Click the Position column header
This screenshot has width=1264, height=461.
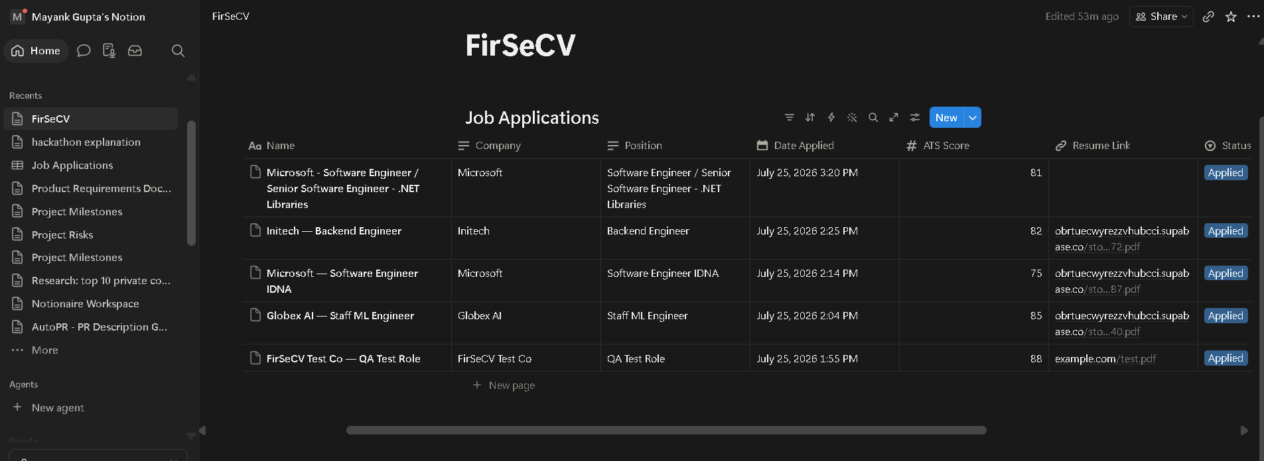click(675, 146)
